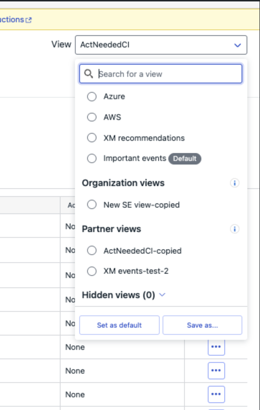Select the Azure view radio button
The height and width of the screenshot is (410, 260).
pyautogui.click(x=92, y=96)
